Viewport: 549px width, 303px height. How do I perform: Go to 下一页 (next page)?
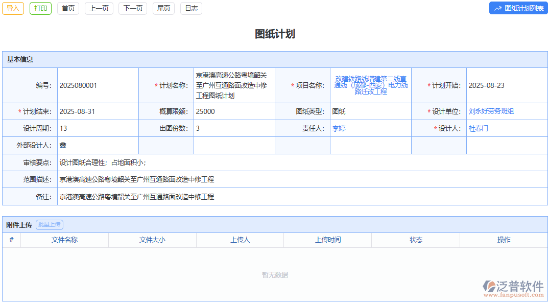(x=132, y=8)
